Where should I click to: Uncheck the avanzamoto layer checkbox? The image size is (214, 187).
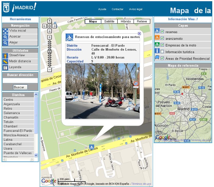click(162, 38)
